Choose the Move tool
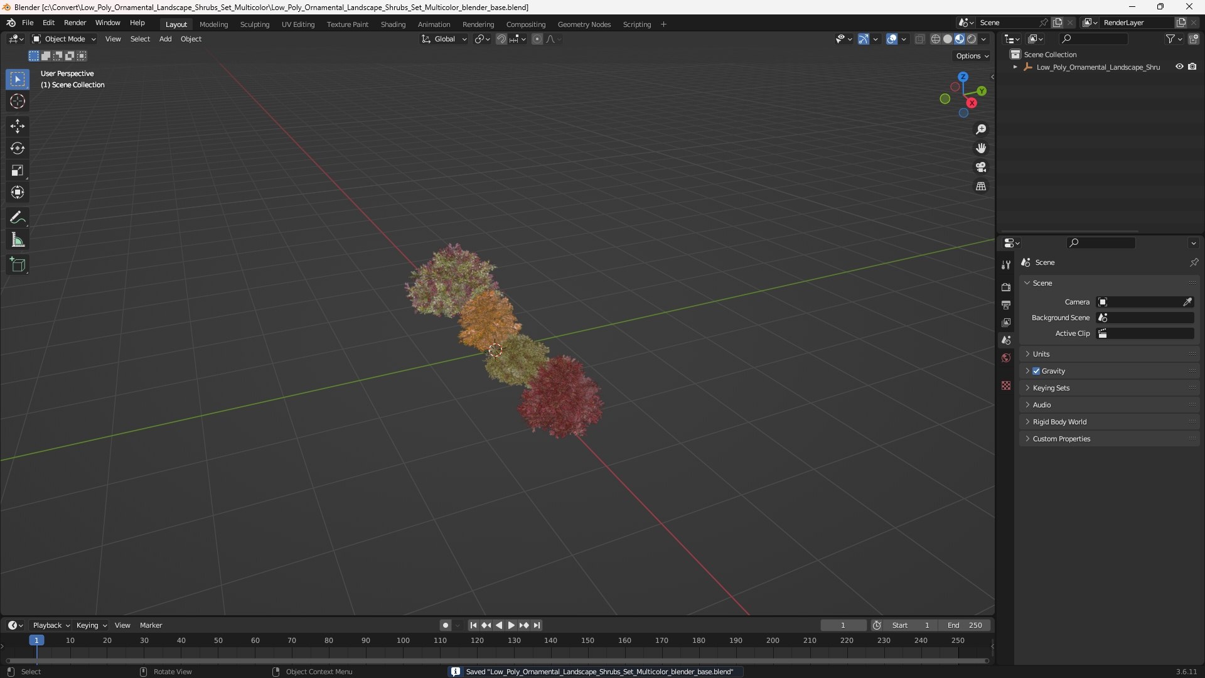 pos(18,126)
